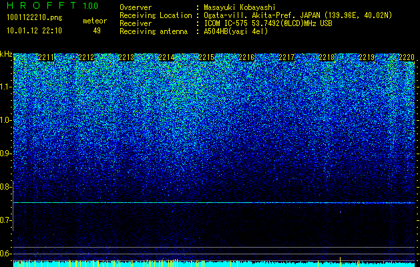This screenshot has height=267, width=420.
Task: Click the meteor count value 49
Action: coord(97,31)
